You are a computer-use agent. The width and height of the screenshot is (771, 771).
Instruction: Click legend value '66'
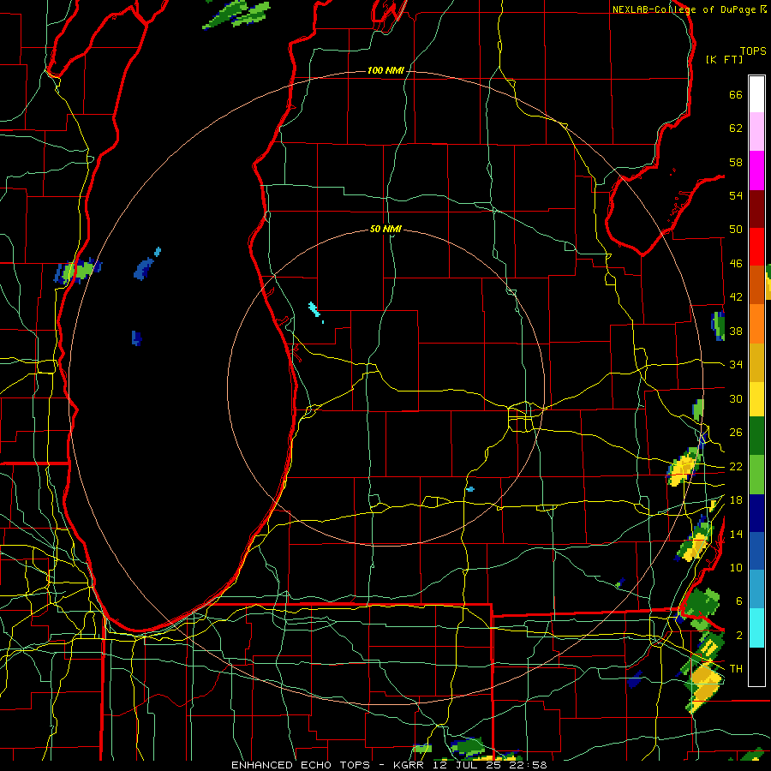pos(736,94)
